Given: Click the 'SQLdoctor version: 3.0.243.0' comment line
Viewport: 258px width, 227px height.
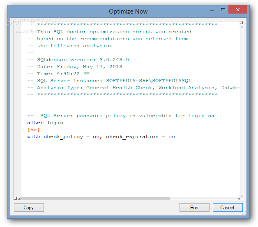Looking at the screenshot, I should click(78, 60).
